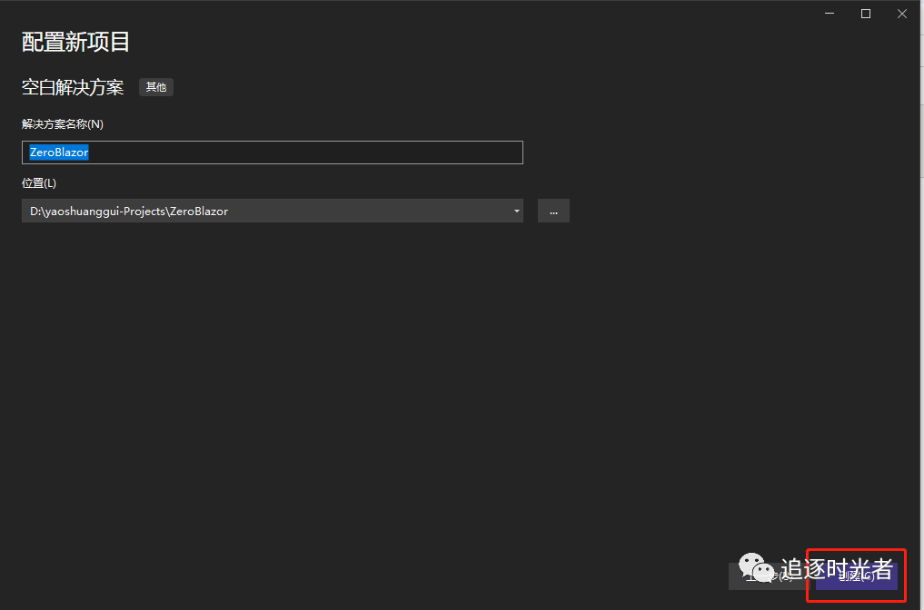The width and height of the screenshot is (924, 610).
Task: Open the browse folder "..." button
Action: (x=553, y=211)
